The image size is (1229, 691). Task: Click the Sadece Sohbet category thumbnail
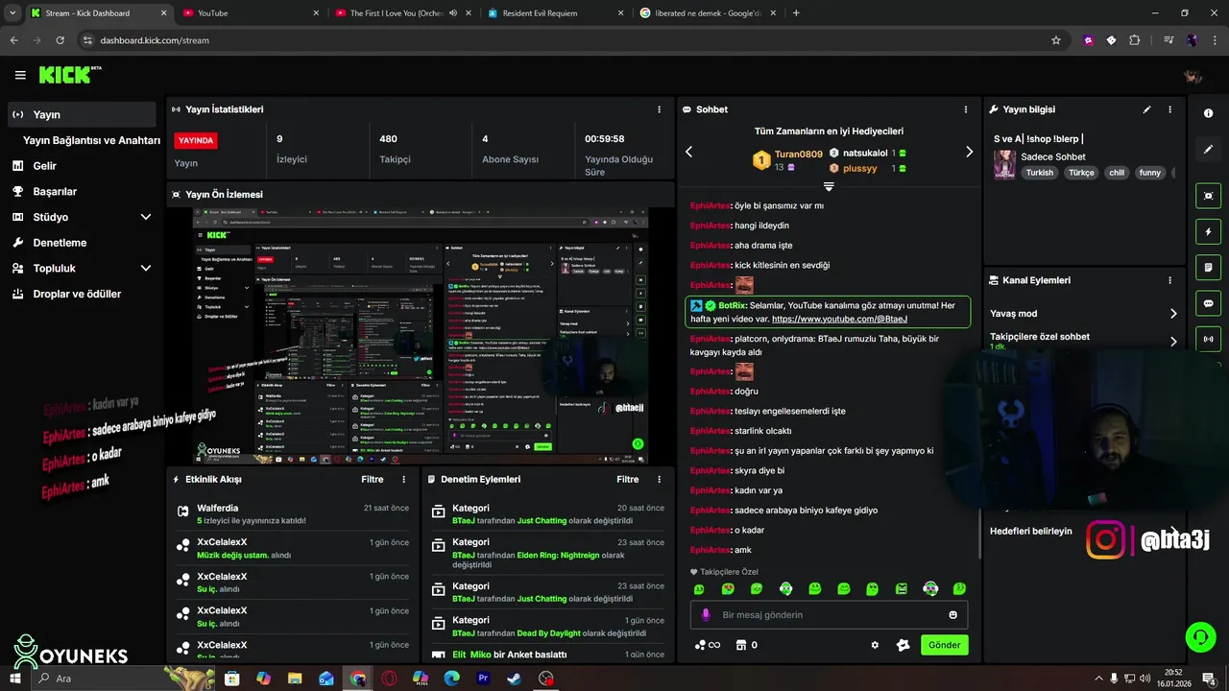click(x=1004, y=164)
